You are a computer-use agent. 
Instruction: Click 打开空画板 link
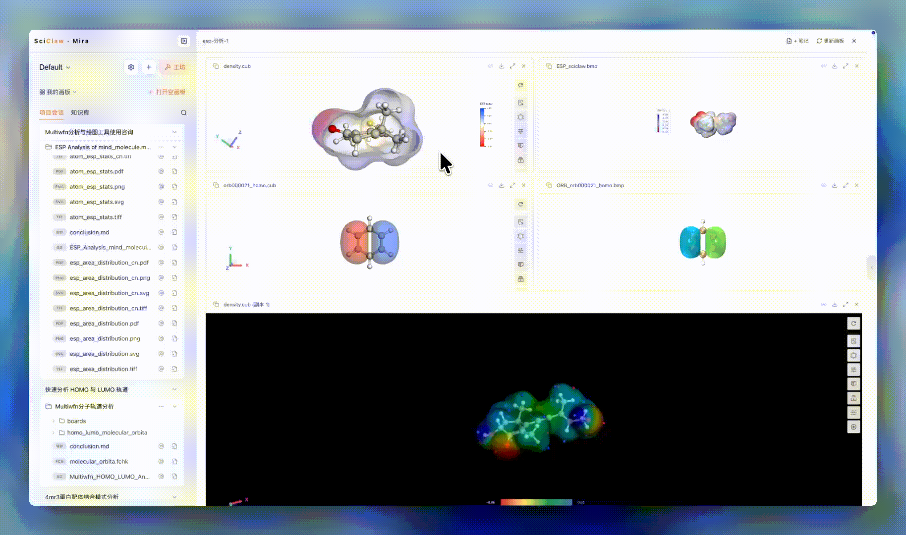[x=167, y=92]
